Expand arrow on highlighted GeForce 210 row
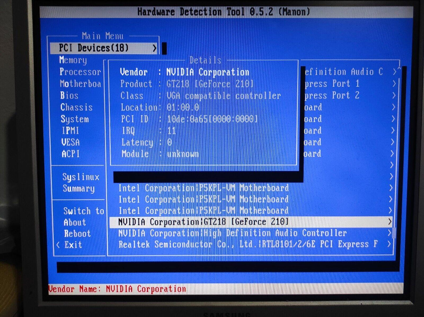Screen dimensions: 424x317 click(x=389, y=222)
